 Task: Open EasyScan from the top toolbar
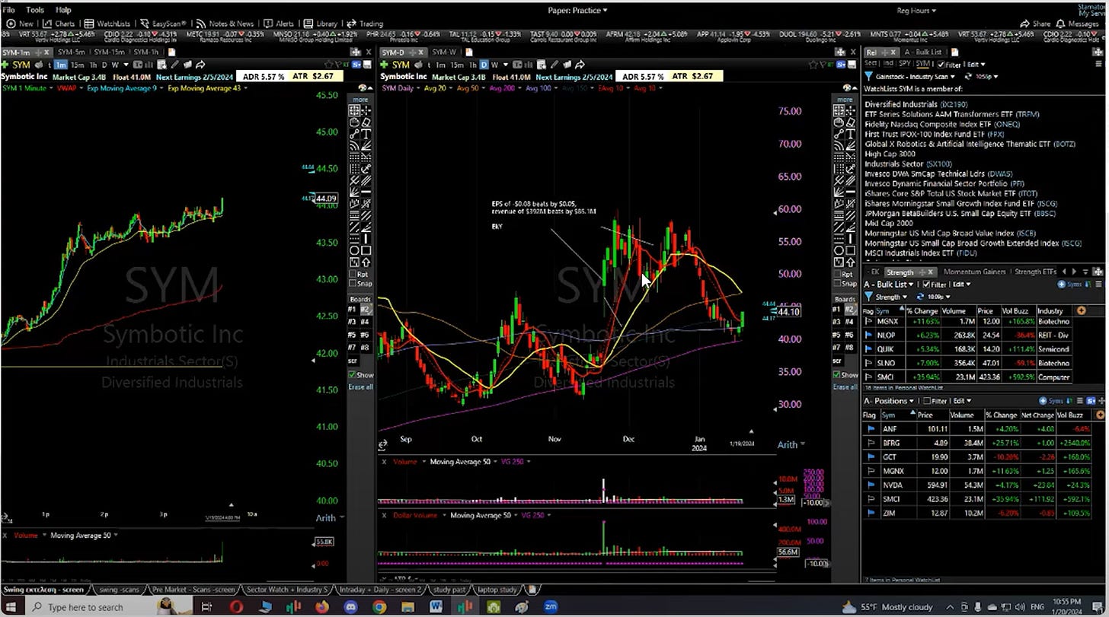pyautogui.click(x=163, y=24)
